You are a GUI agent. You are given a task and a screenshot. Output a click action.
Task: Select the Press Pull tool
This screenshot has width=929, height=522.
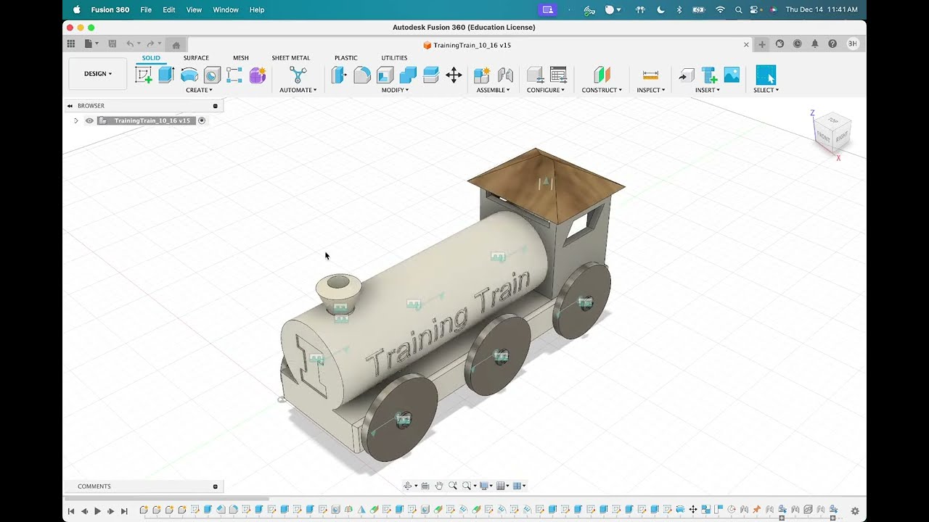(x=339, y=75)
